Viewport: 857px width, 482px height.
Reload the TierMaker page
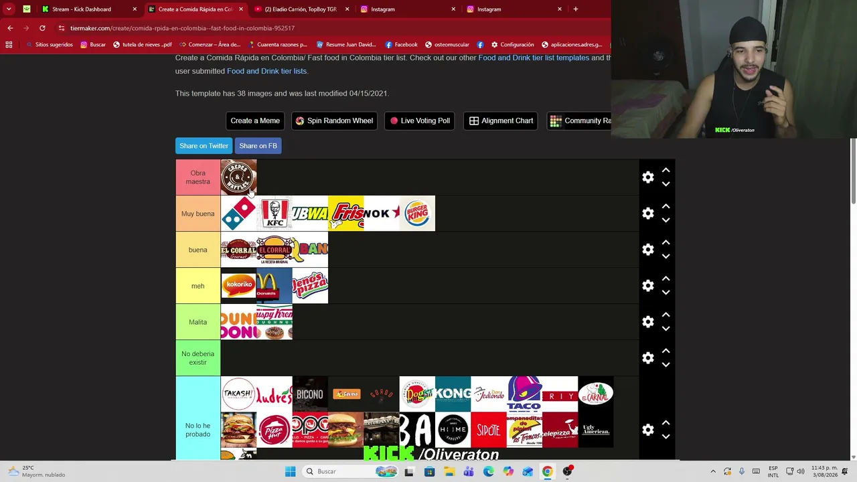pos(42,28)
